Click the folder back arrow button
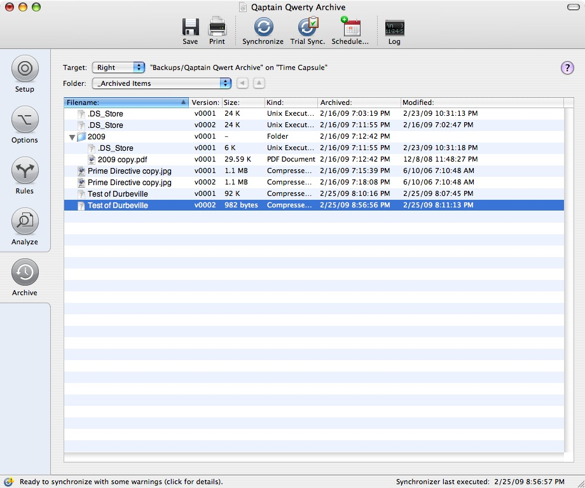585x488 pixels. 242,83
